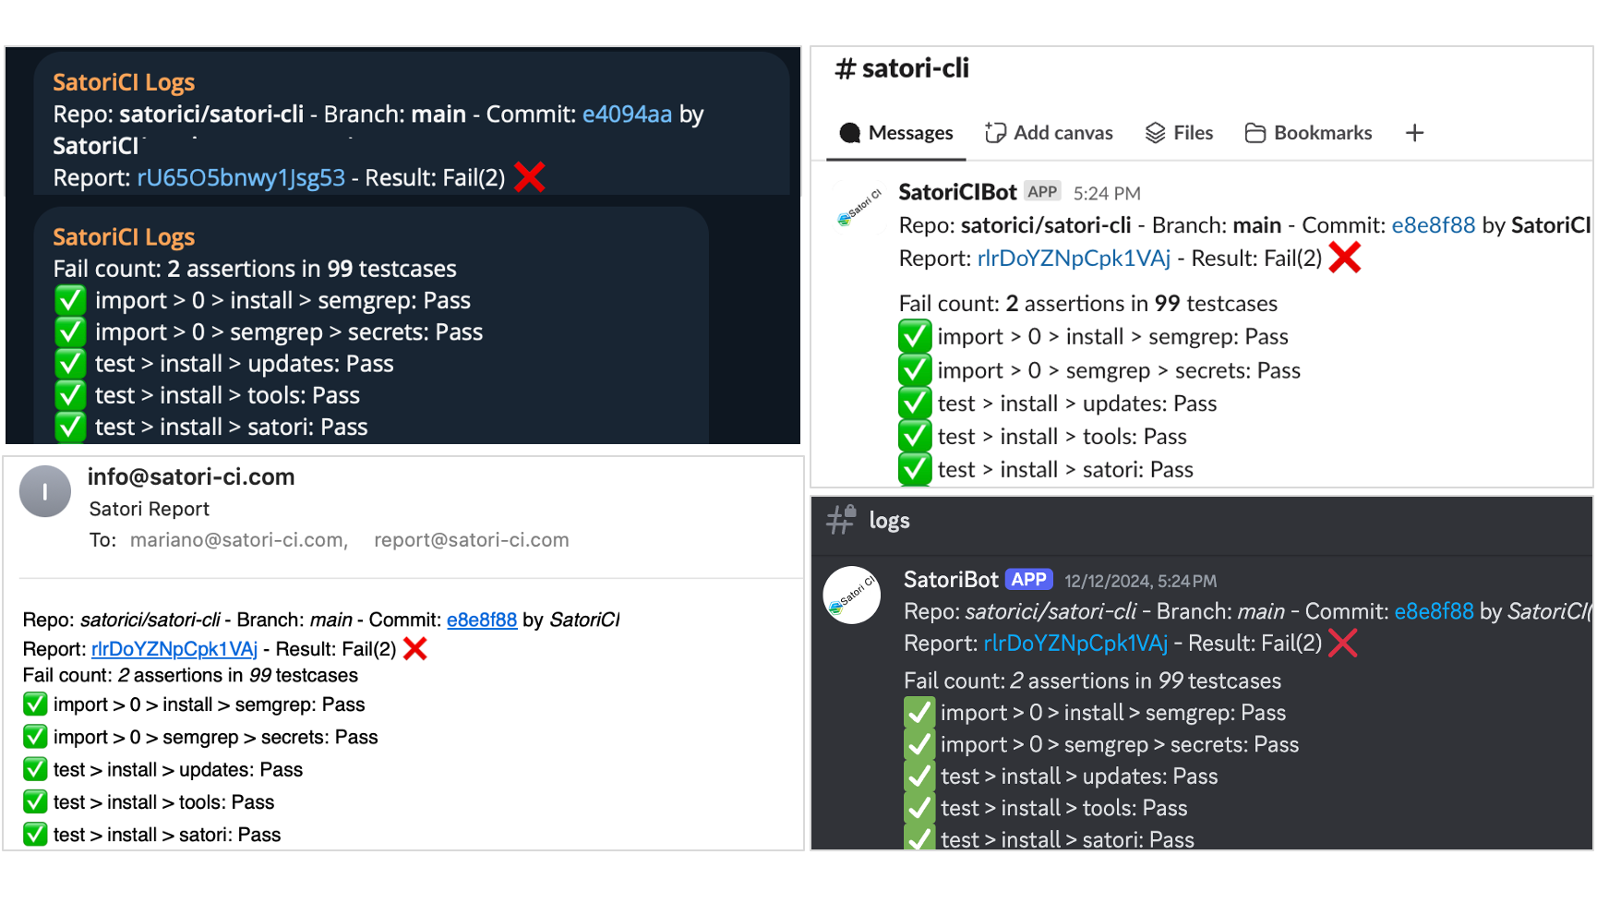Click the Files stack icon
This screenshot has height=903, width=1597.
point(1155,133)
